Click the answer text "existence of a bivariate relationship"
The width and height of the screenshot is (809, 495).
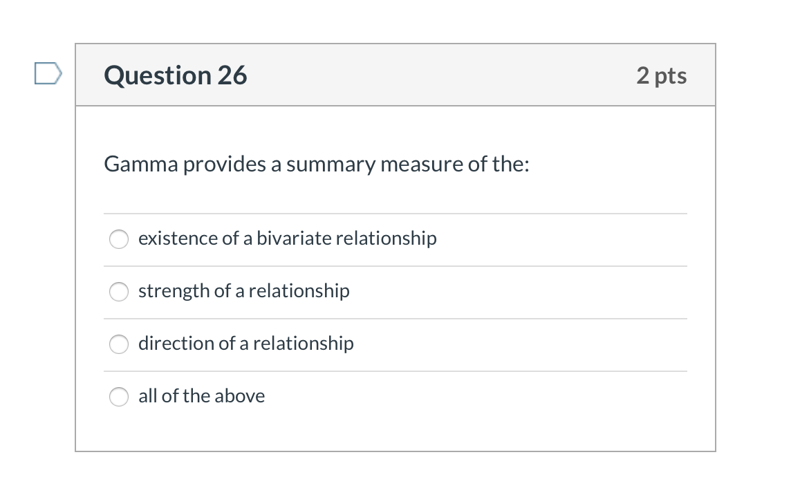(x=287, y=239)
